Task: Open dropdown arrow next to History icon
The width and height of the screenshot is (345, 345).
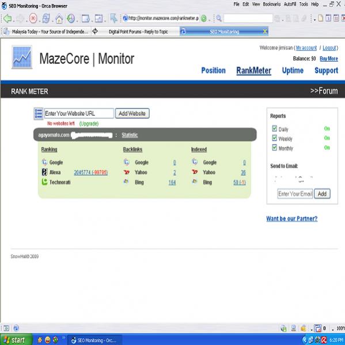Action: tap(77, 21)
